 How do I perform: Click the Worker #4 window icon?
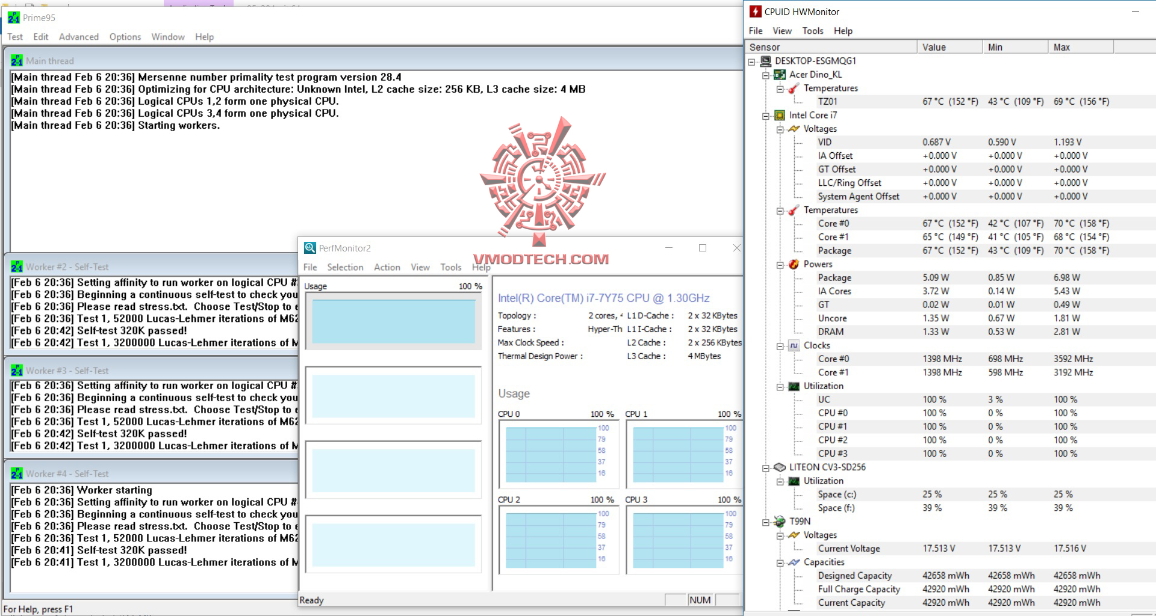click(x=17, y=474)
